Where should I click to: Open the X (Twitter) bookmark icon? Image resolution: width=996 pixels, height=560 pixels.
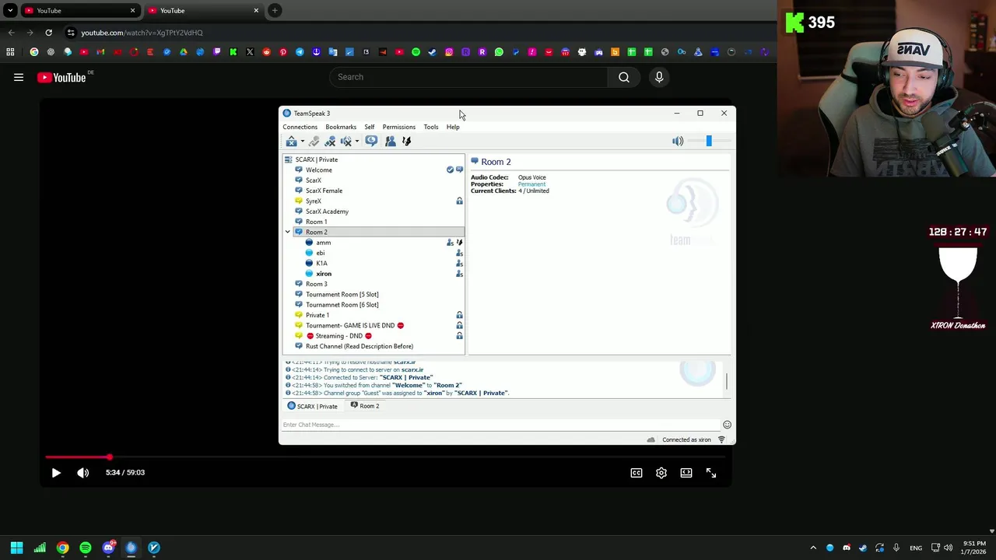[x=250, y=52]
